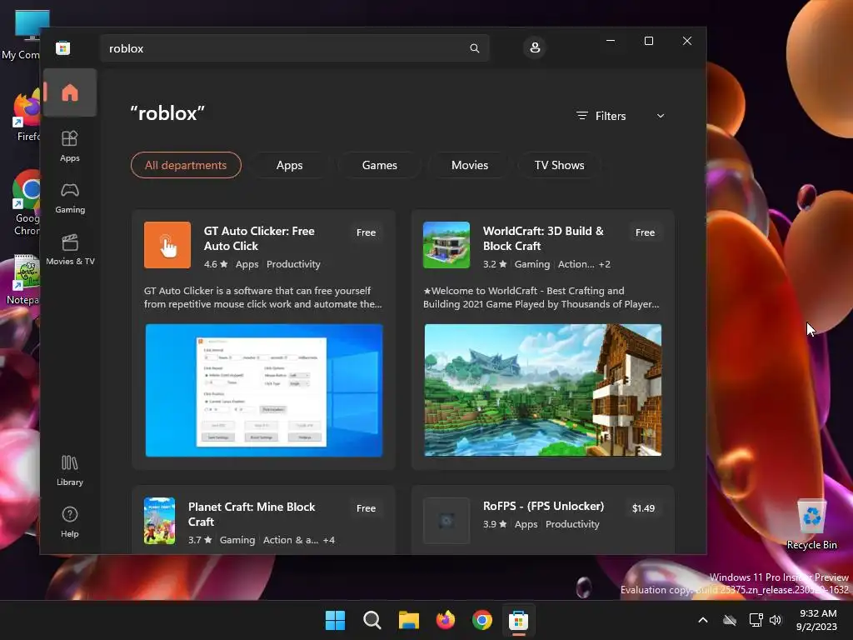Open Help in the sidebar
The image size is (853, 640).
click(70, 522)
